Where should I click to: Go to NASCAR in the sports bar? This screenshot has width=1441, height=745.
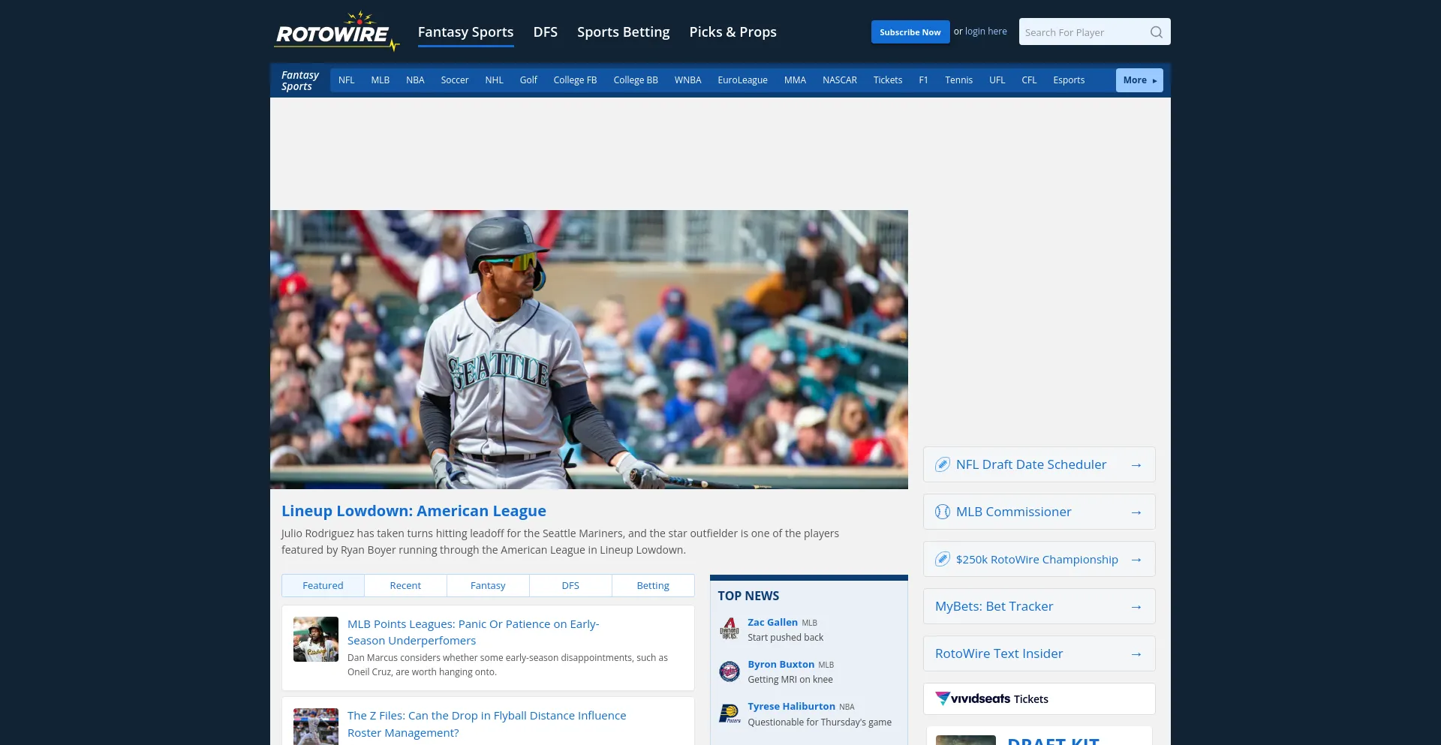point(840,80)
